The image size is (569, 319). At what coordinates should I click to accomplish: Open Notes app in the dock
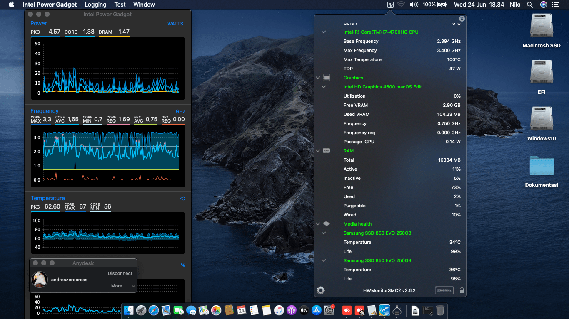point(267,310)
